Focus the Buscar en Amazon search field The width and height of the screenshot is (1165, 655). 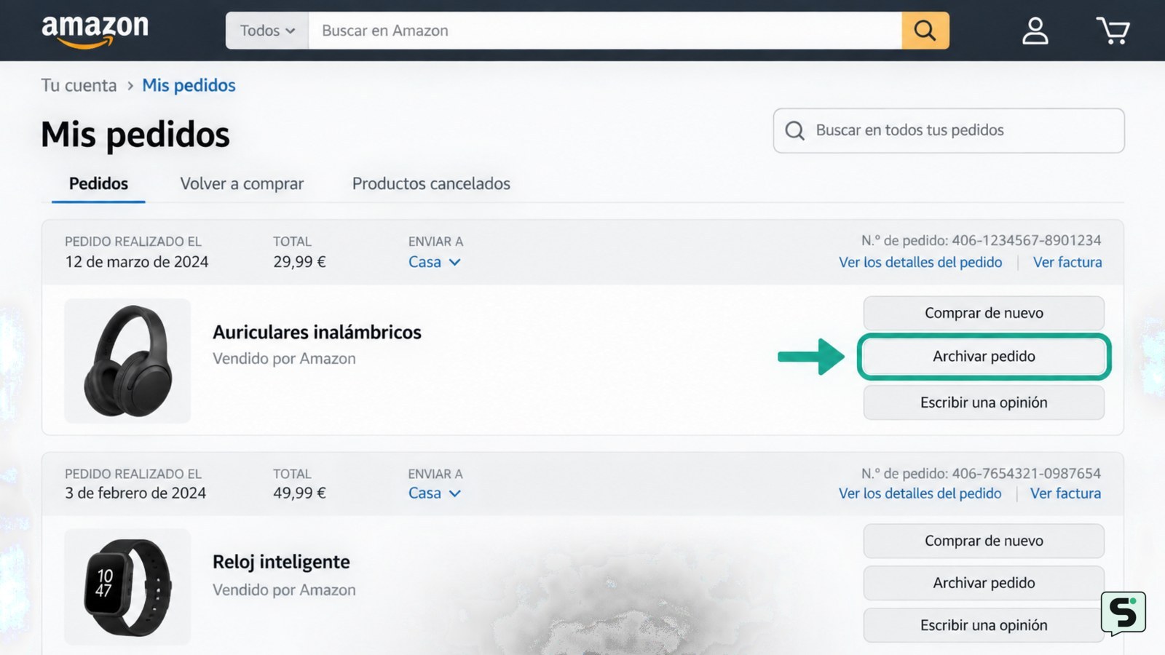[605, 31]
